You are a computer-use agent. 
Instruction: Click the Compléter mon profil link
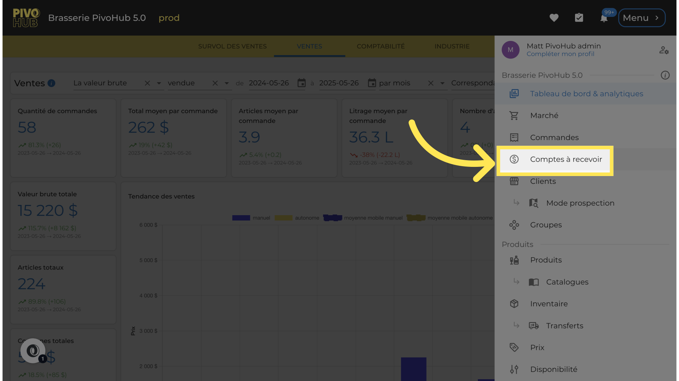point(560,54)
